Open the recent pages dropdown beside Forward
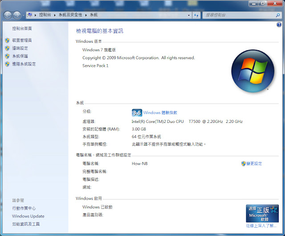This screenshot has width=285, height=236. [23, 15]
